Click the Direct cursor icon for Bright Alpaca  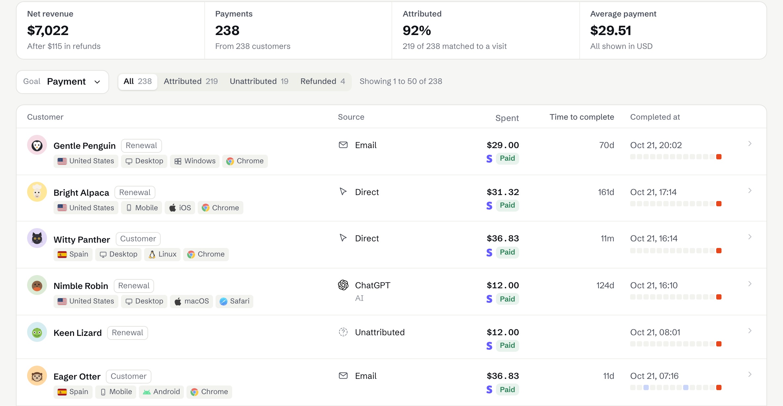(343, 191)
